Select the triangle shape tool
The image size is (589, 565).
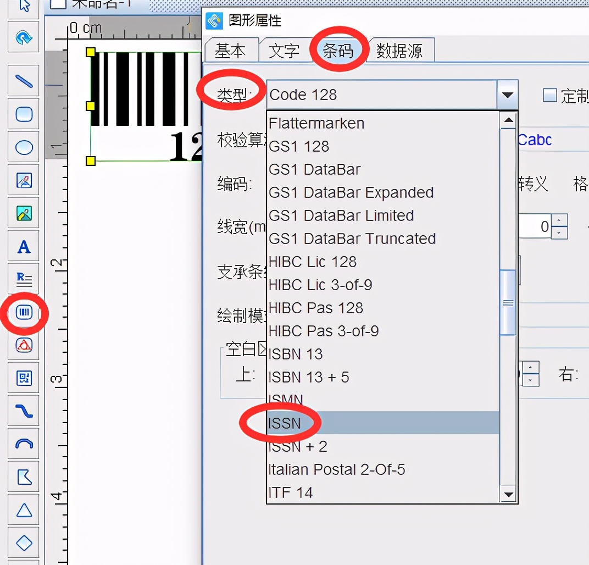tap(24, 510)
